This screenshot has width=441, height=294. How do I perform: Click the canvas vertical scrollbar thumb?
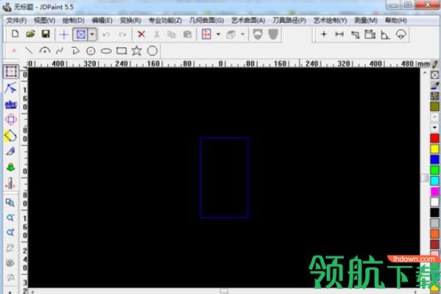click(424, 178)
